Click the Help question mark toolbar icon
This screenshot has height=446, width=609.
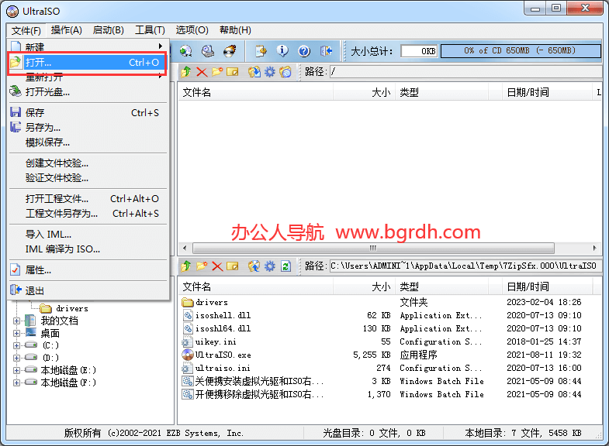click(304, 51)
